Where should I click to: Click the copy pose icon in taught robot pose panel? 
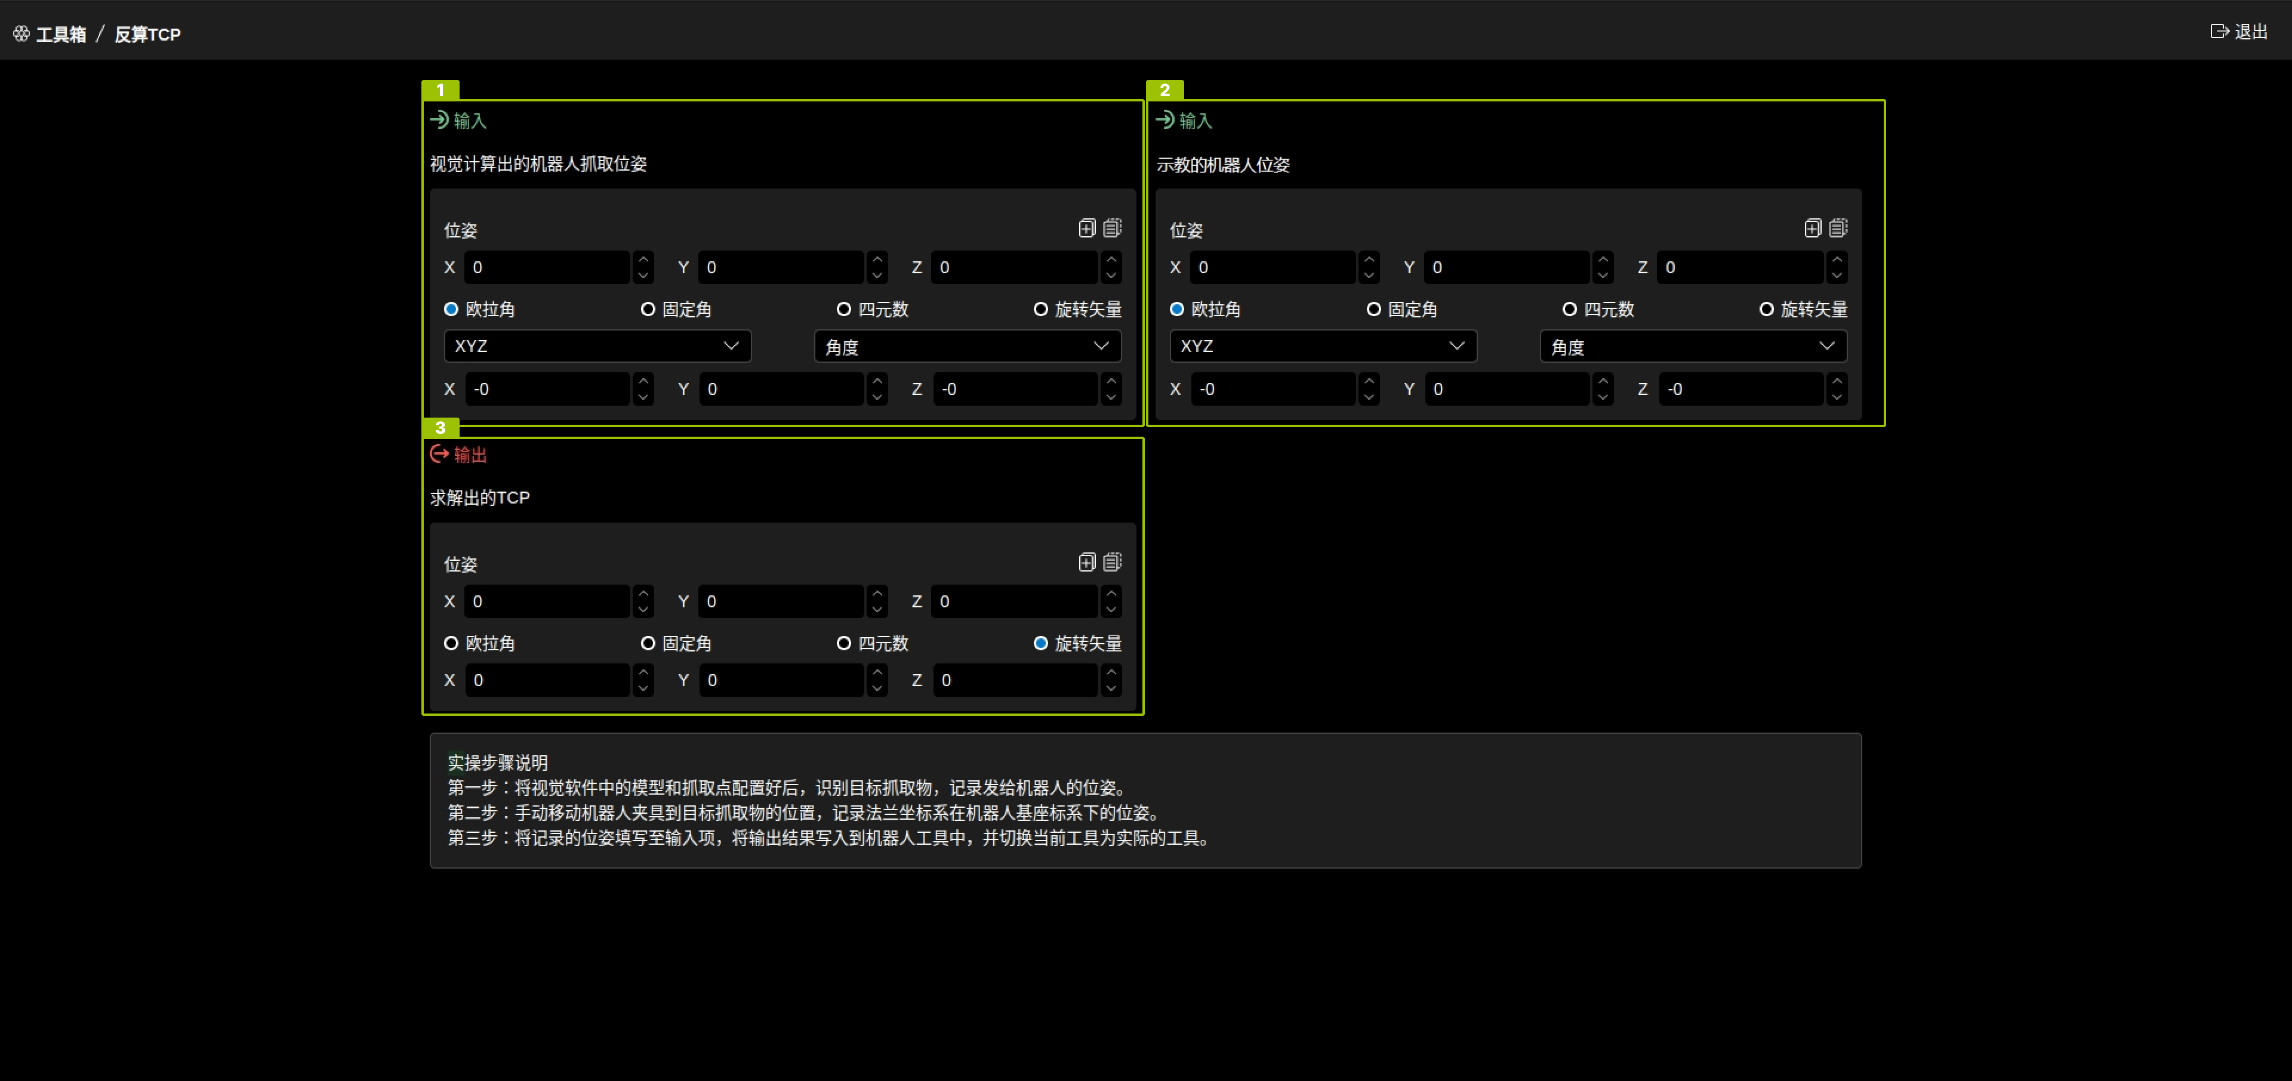pos(1813,228)
